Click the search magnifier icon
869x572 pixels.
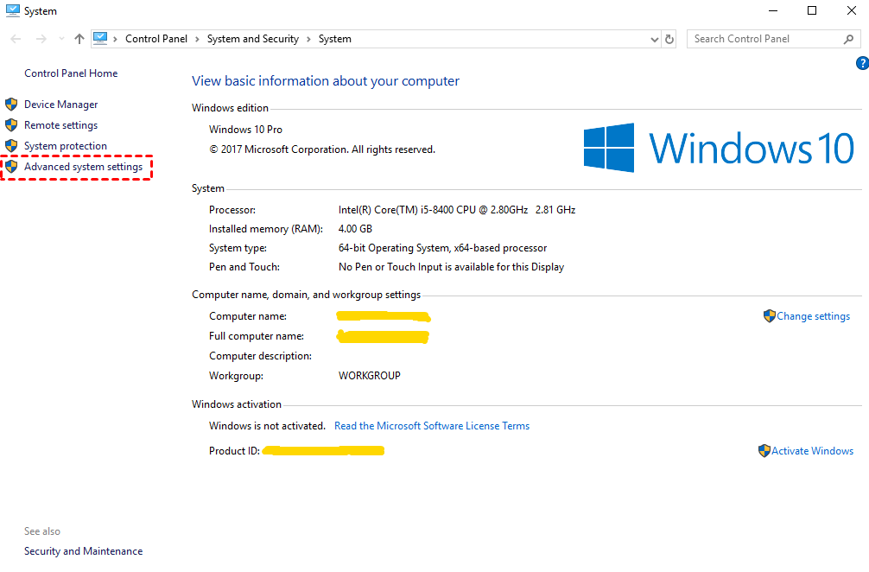point(848,39)
